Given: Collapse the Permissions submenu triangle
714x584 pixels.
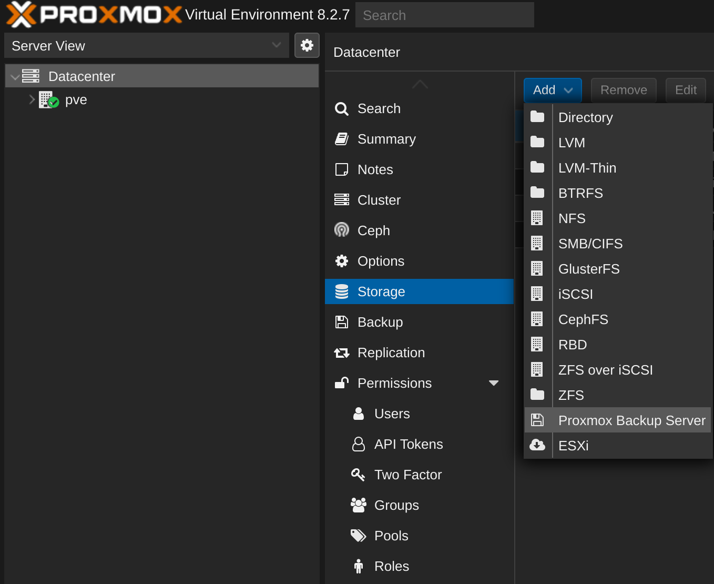Looking at the screenshot, I should (494, 383).
